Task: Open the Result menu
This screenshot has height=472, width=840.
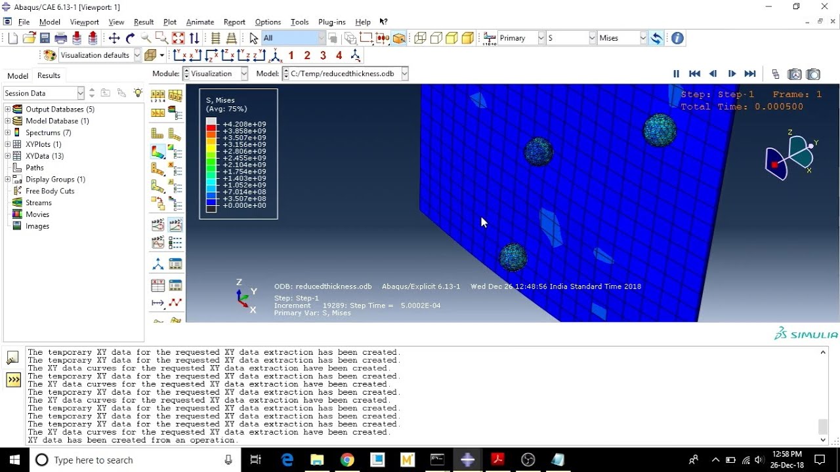Action: pyautogui.click(x=144, y=22)
